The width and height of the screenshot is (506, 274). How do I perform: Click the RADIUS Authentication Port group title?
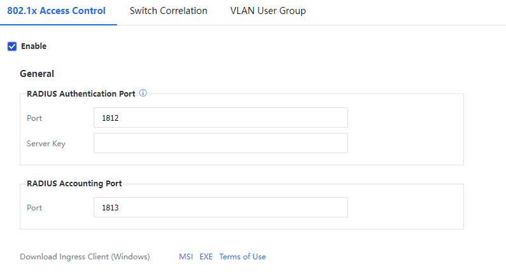(x=81, y=93)
